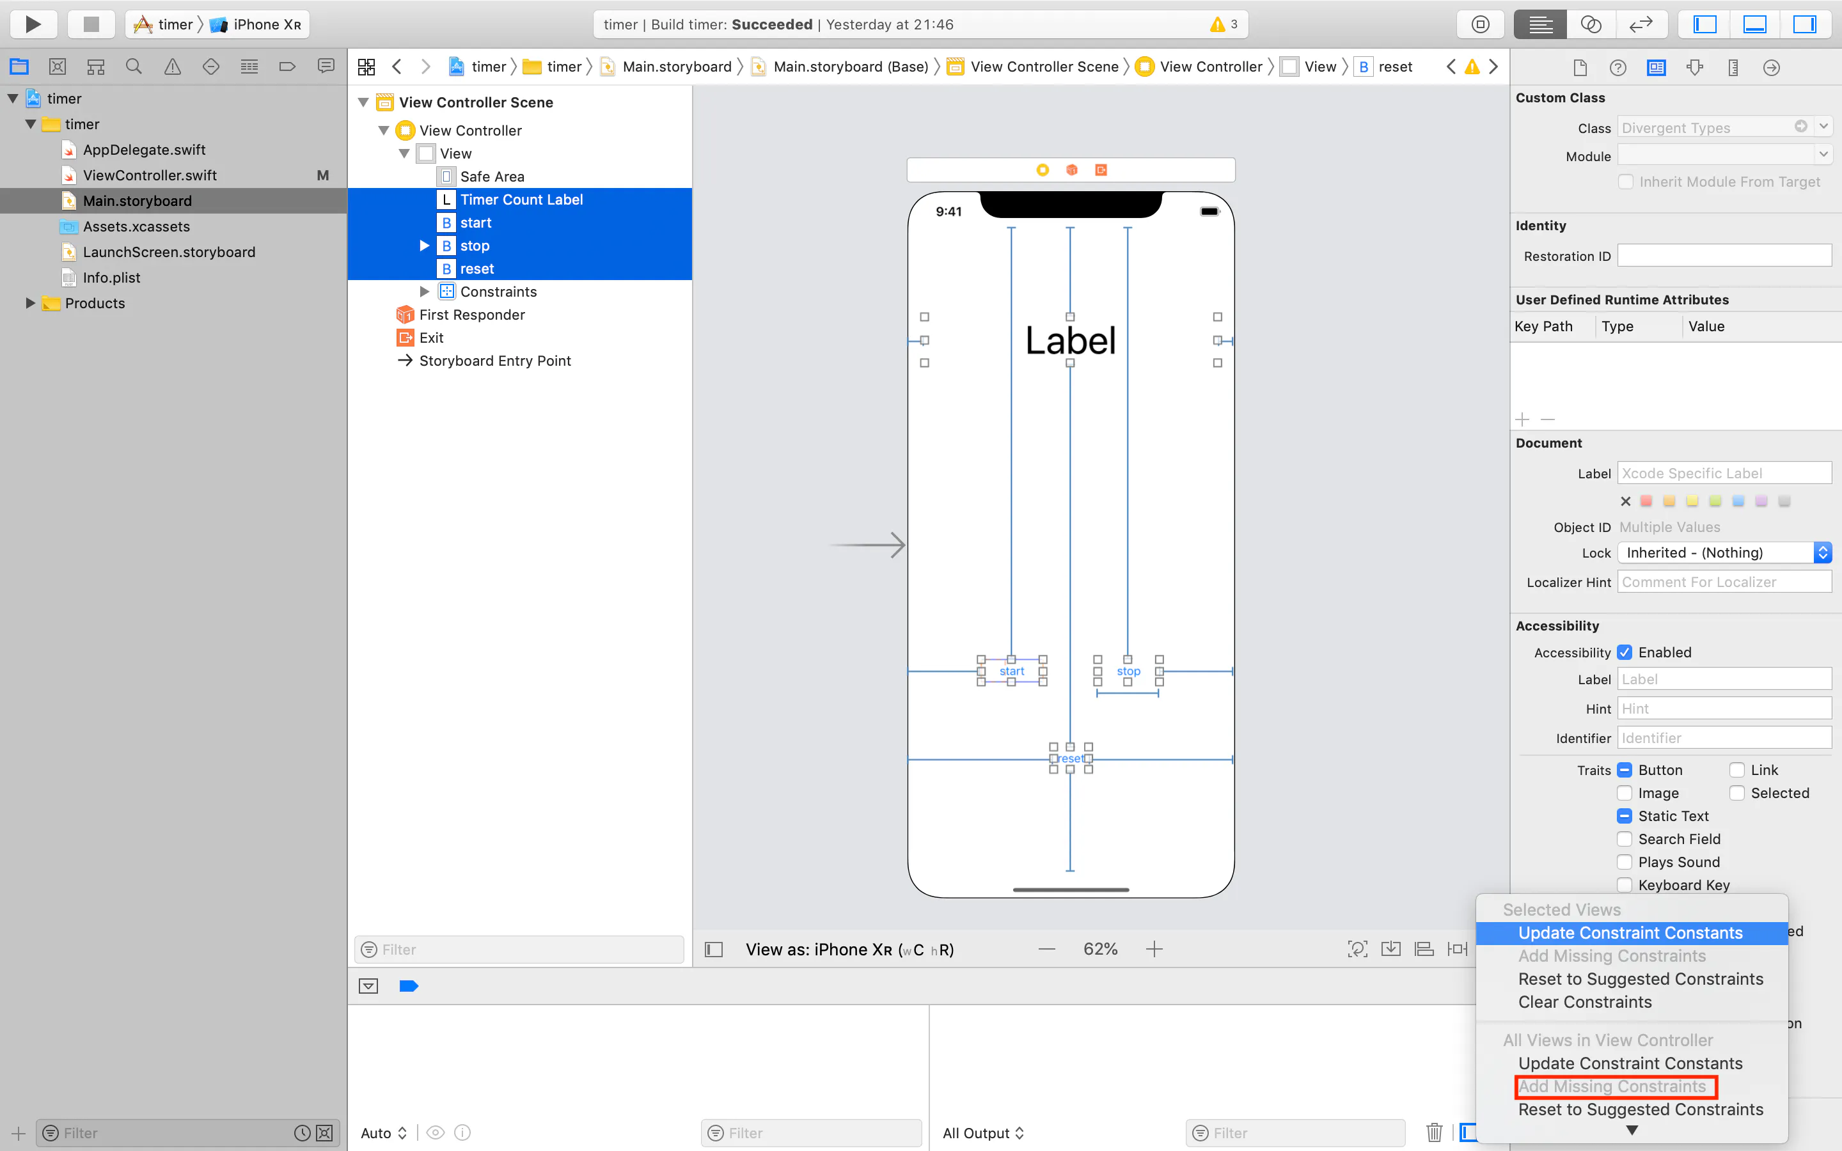The height and width of the screenshot is (1151, 1842).
Task: Check the Plays Sound trait
Action: pyautogui.click(x=1625, y=862)
